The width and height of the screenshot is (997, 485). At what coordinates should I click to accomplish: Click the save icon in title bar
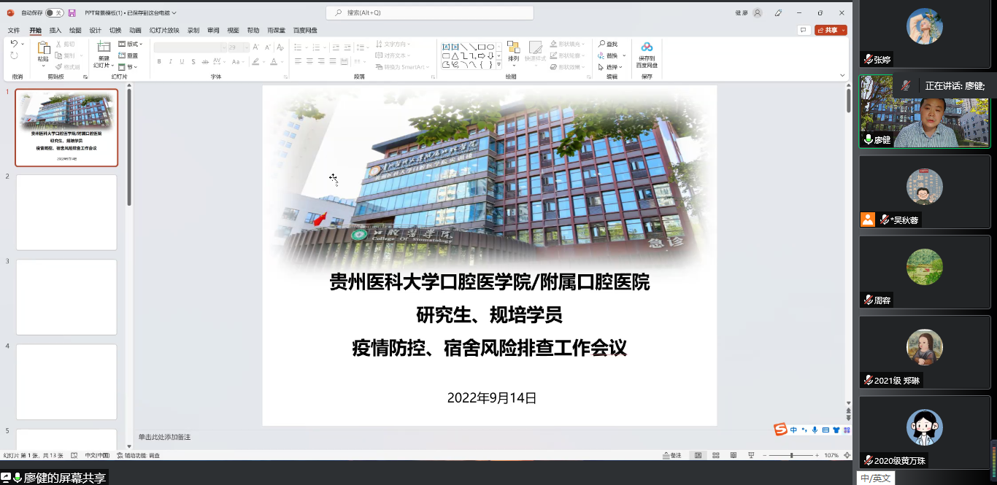(72, 13)
